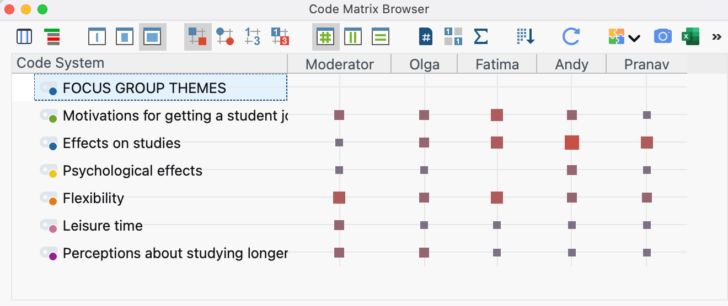Select the Leisure time code
The height and width of the screenshot is (306, 728).
click(x=103, y=226)
